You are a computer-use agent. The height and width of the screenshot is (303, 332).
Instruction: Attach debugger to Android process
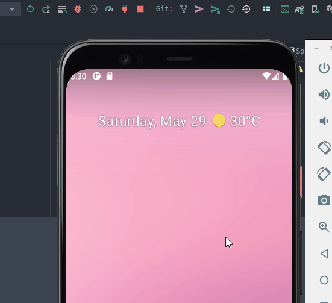pos(125,9)
